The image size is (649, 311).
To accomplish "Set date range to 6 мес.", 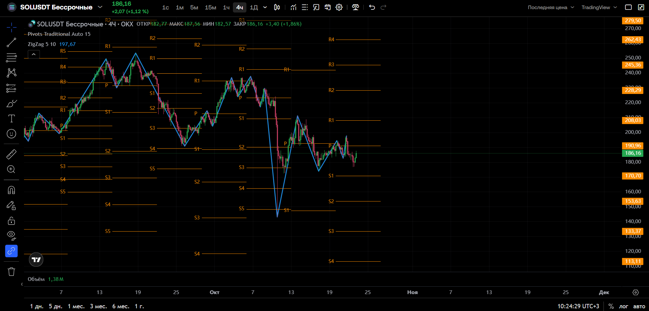I will coord(121,306).
